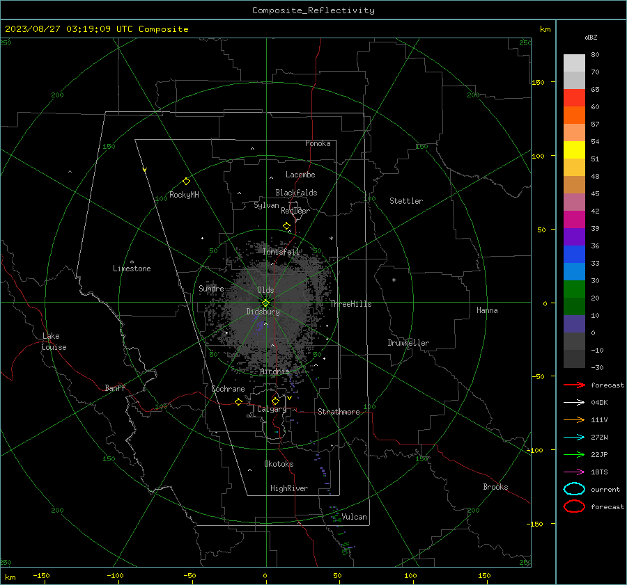
Task: Click the Strathmore label
Action: 339,412
